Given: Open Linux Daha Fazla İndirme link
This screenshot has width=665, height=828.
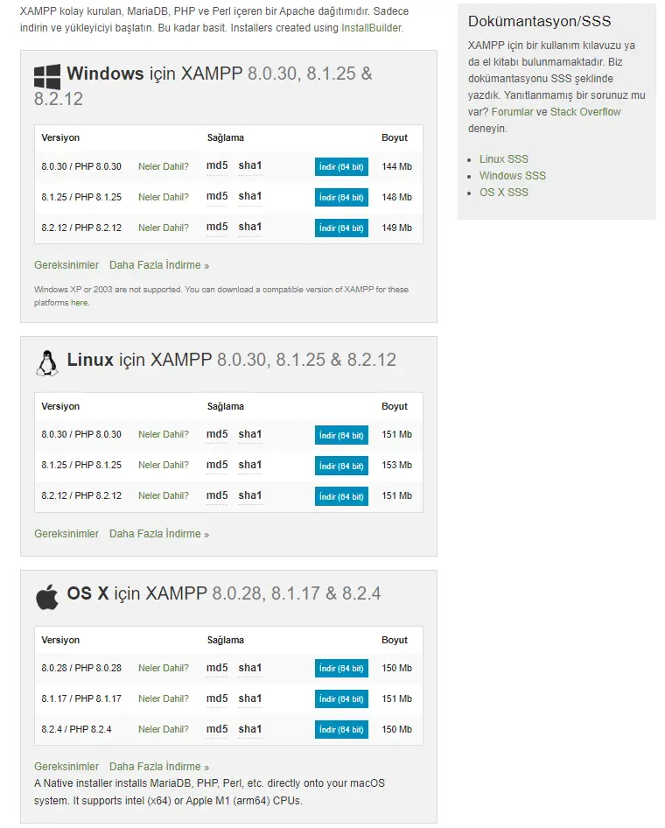Looking at the screenshot, I should coord(159,534).
